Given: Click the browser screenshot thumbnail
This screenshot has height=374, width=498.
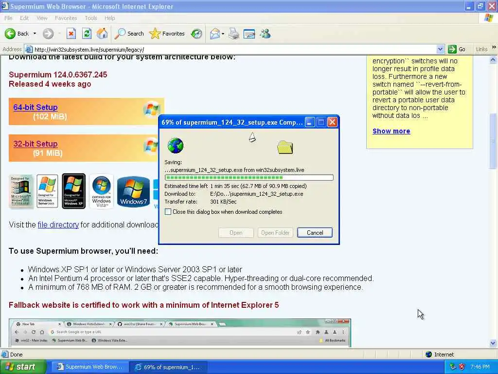Looking at the screenshot, I should 180,333.
